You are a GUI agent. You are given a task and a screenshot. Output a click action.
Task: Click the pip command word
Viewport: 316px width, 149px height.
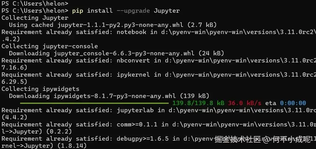tap(78, 11)
